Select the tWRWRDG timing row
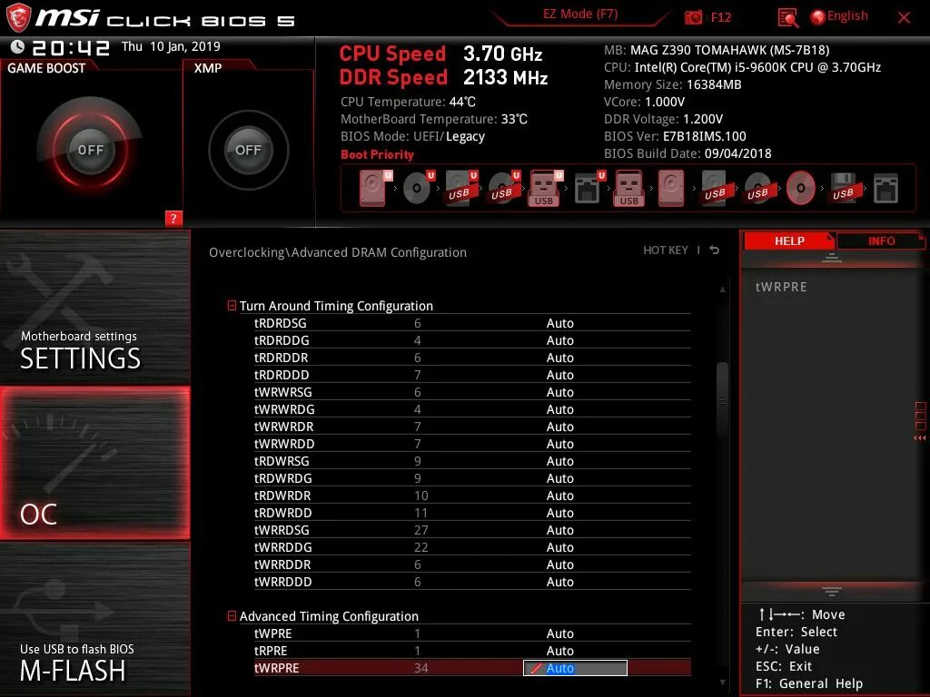The width and height of the screenshot is (930, 697). [472, 409]
